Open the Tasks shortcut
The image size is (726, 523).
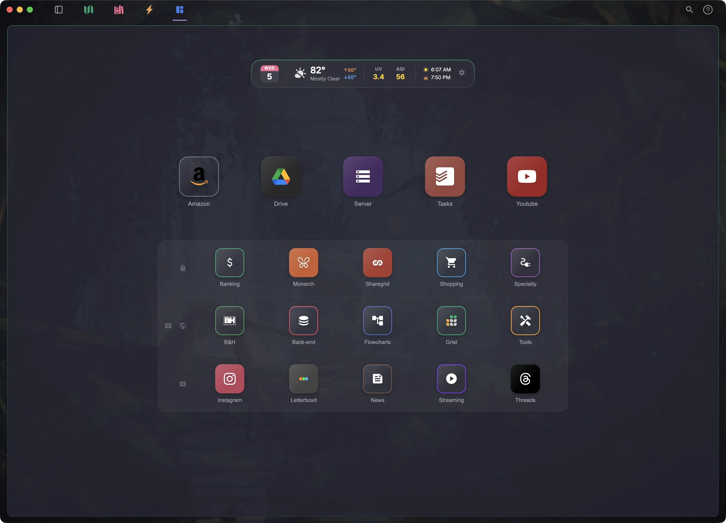(x=445, y=176)
